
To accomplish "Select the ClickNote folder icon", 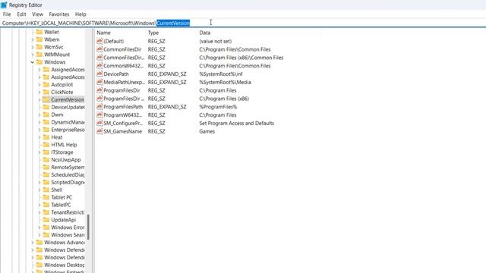I will tap(46, 92).
